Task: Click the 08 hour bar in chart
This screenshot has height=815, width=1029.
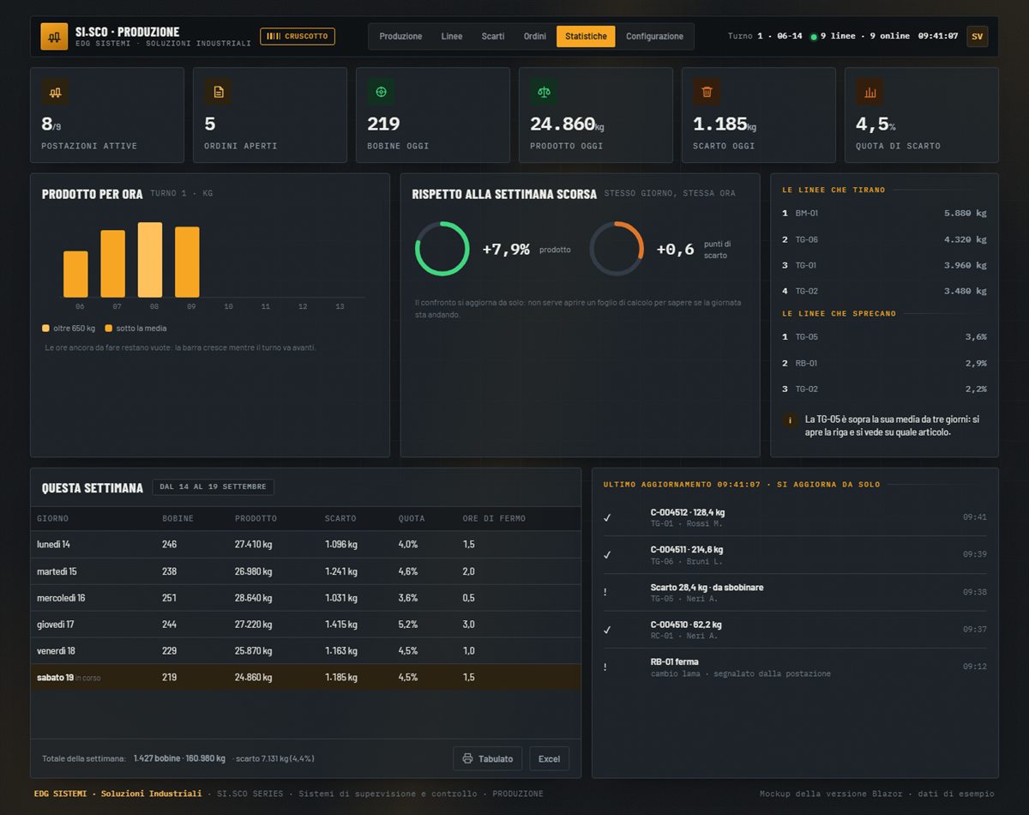Action: pyautogui.click(x=150, y=260)
